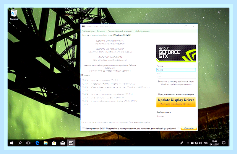
Task: Open the volume speaker tray icon
Action: (x=201, y=143)
